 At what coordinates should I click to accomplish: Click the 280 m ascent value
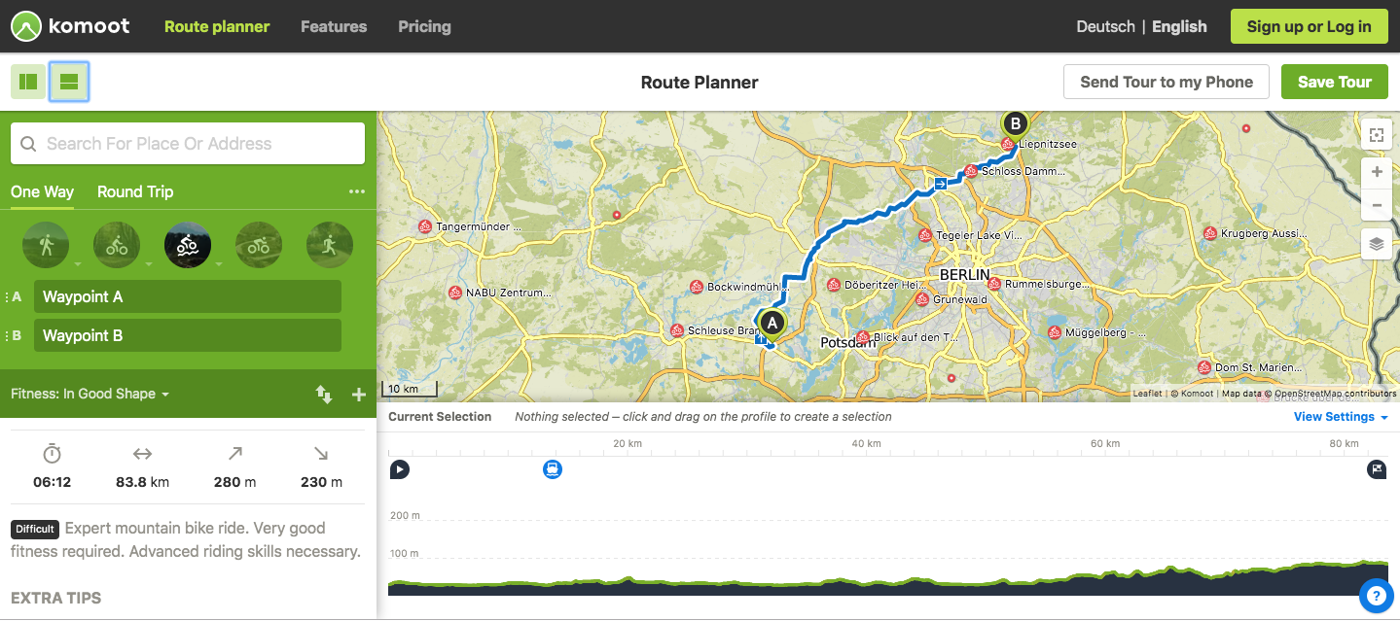(x=234, y=481)
